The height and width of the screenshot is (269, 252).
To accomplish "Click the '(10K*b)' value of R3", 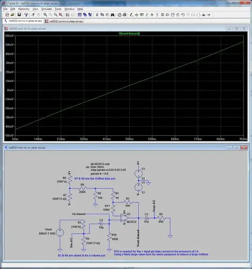I will pyautogui.click(x=76, y=227).
